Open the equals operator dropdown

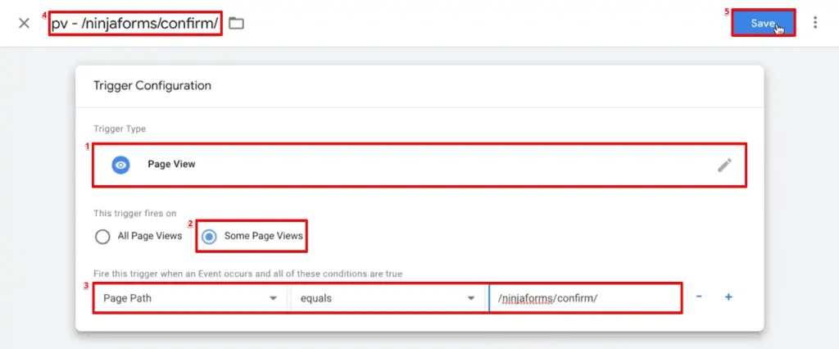[x=388, y=298]
